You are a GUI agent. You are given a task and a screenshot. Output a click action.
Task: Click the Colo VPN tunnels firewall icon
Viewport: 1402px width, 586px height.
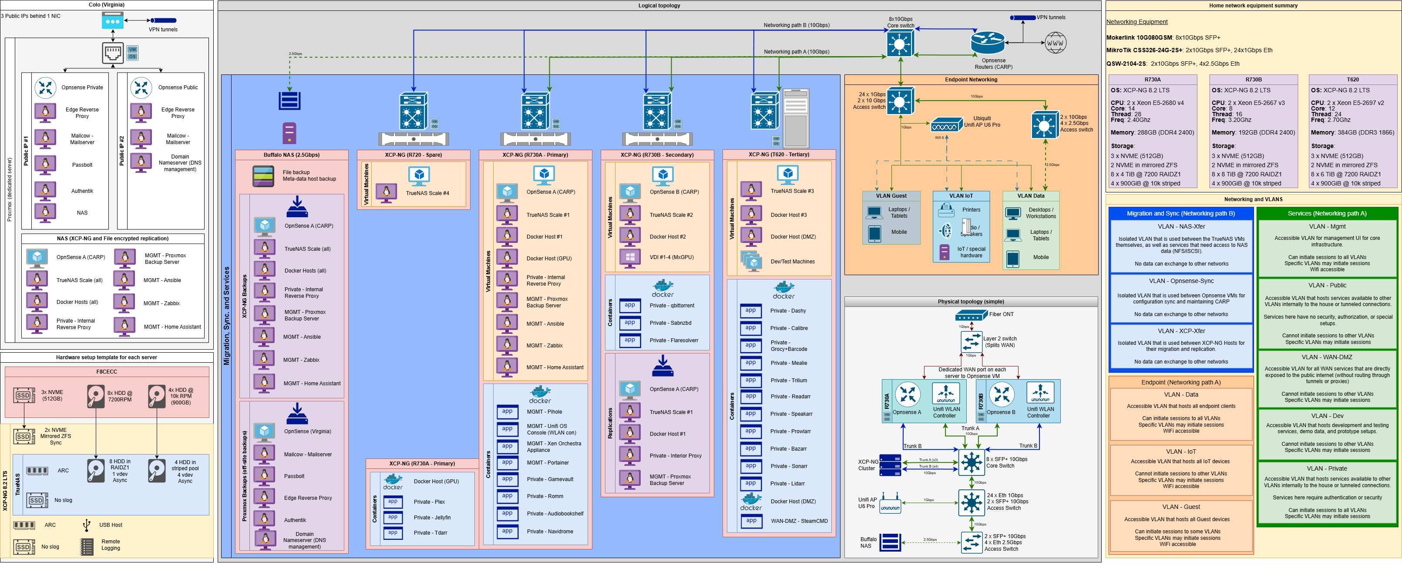tap(113, 21)
